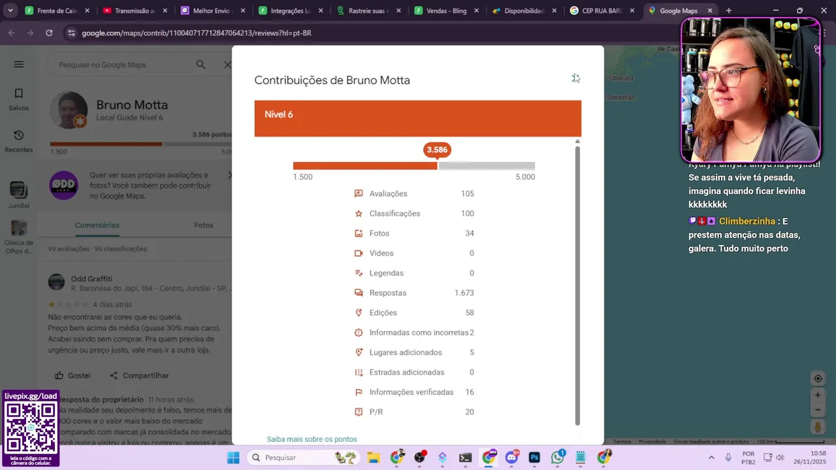Viewport: 836px width, 470px height.
Task: Share the review with Compartilhar
Action: 139,375
